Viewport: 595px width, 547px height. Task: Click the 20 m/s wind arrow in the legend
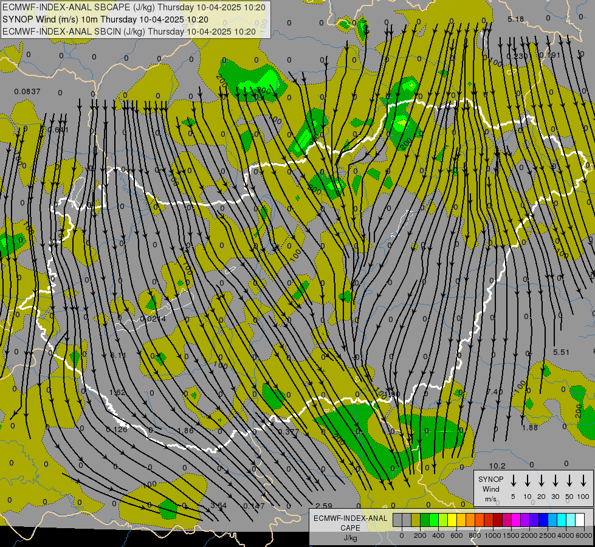pos(542,481)
